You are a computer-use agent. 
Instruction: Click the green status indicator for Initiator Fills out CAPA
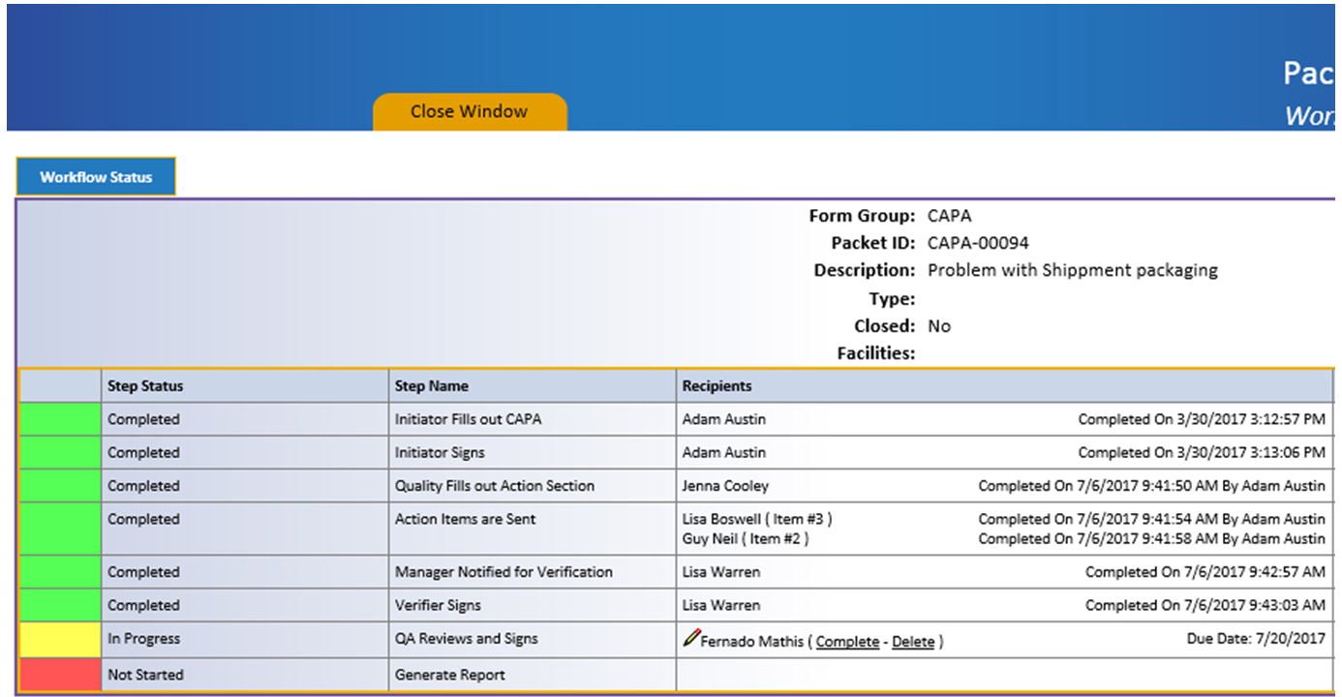pos(59,418)
